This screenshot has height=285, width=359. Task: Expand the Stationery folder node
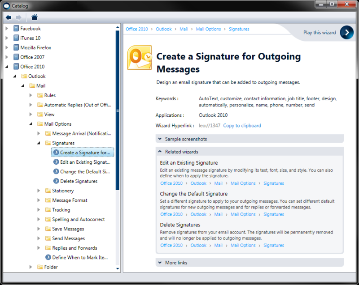[39, 191]
